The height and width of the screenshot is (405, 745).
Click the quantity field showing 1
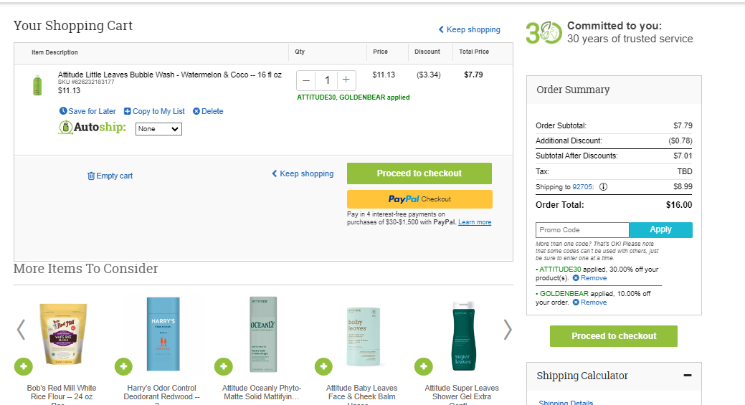(x=327, y=80)
